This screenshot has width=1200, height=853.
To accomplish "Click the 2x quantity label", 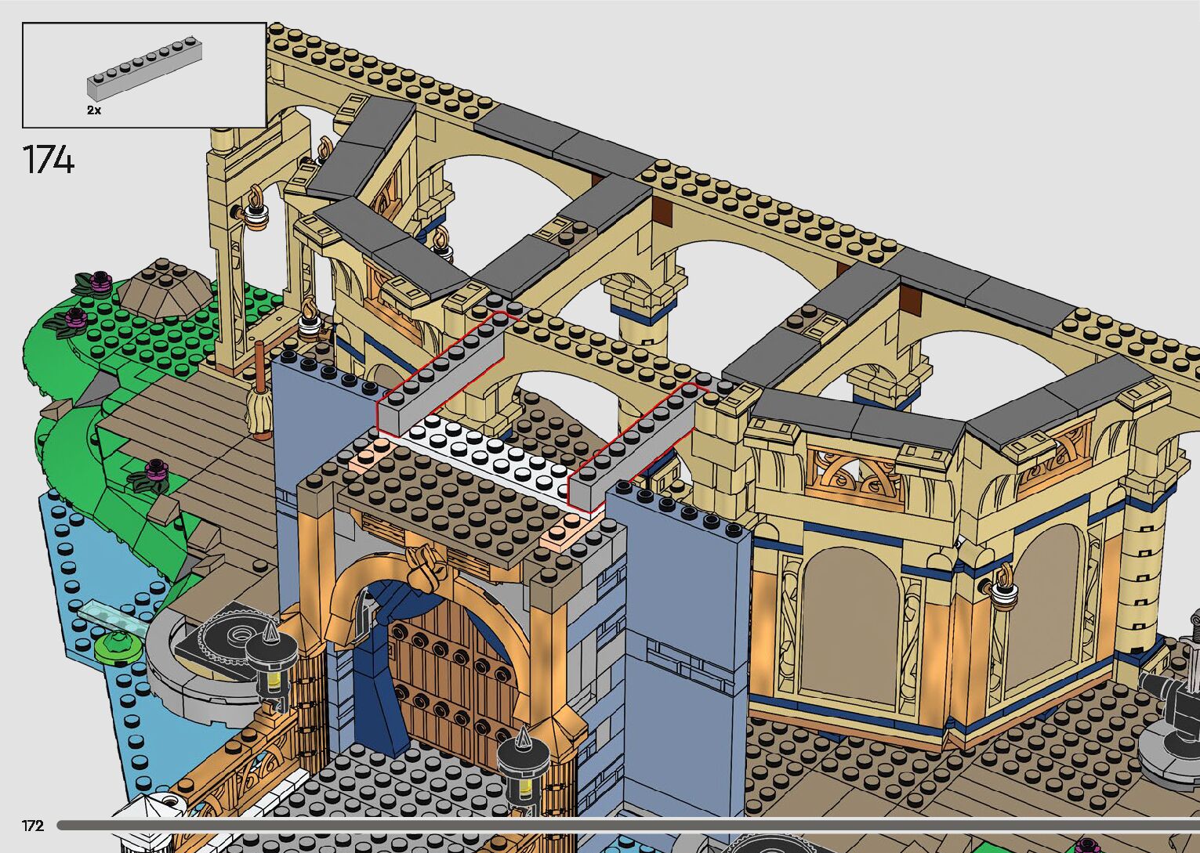I will coord(94,110).
